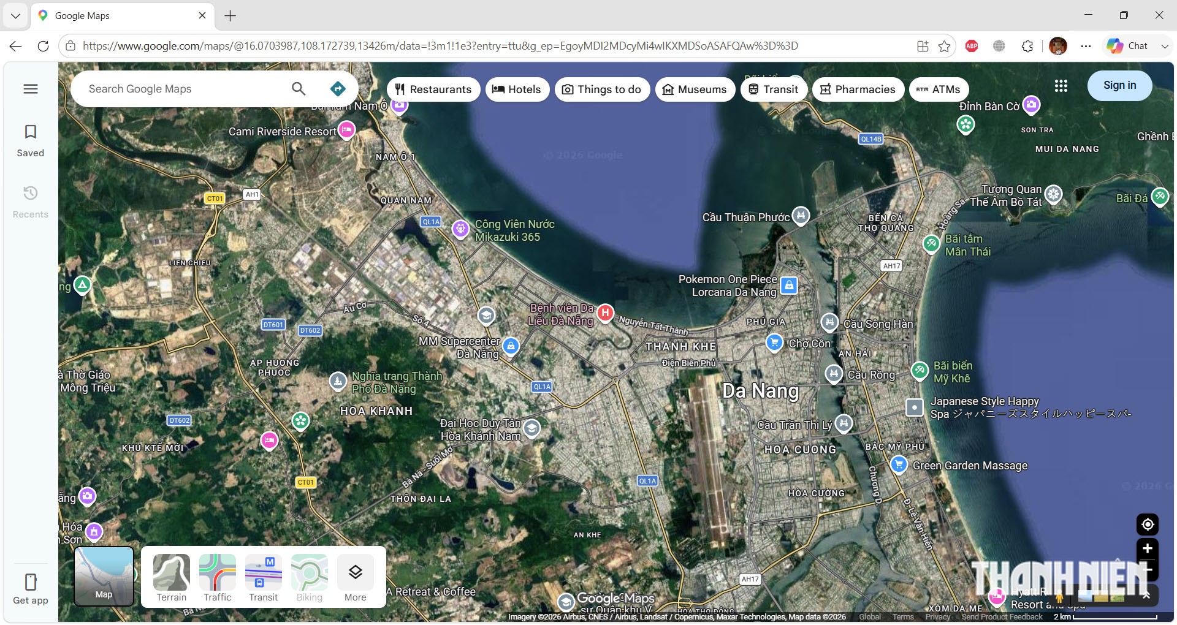Select the Museums chip

[x=695, y=89]
